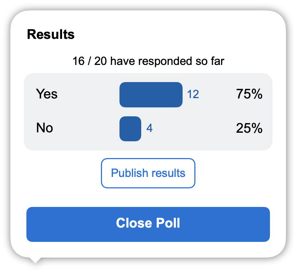The height and width of the screenshot is (274, 296).
Task: Click the 25% value for No
Action: [x=250, y=128]
